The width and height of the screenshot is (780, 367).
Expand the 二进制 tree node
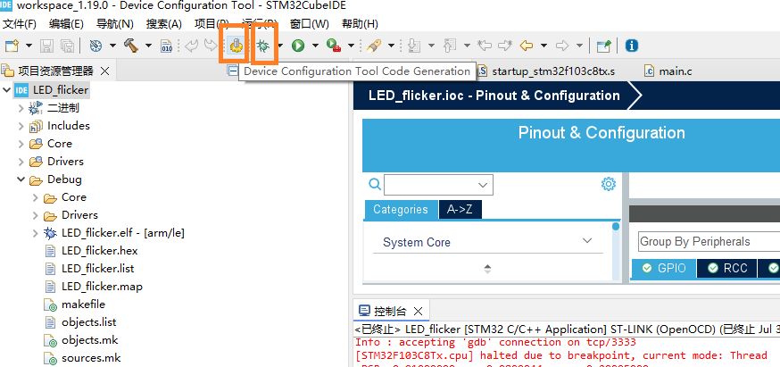click(21, 108)
